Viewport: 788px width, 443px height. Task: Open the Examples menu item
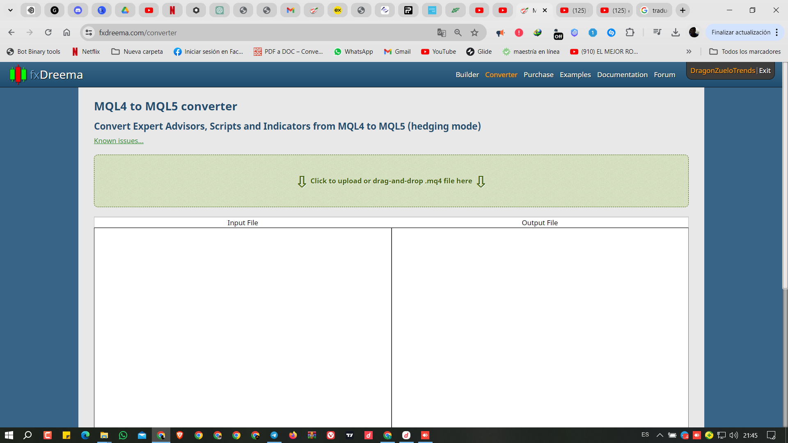coord(575,75)
